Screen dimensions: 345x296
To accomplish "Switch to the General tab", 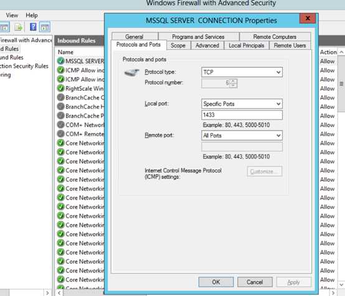I will point(135,37).
